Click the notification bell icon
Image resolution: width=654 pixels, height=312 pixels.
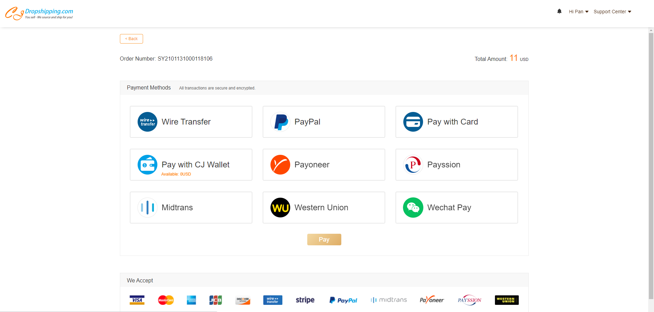coord(559,12)
